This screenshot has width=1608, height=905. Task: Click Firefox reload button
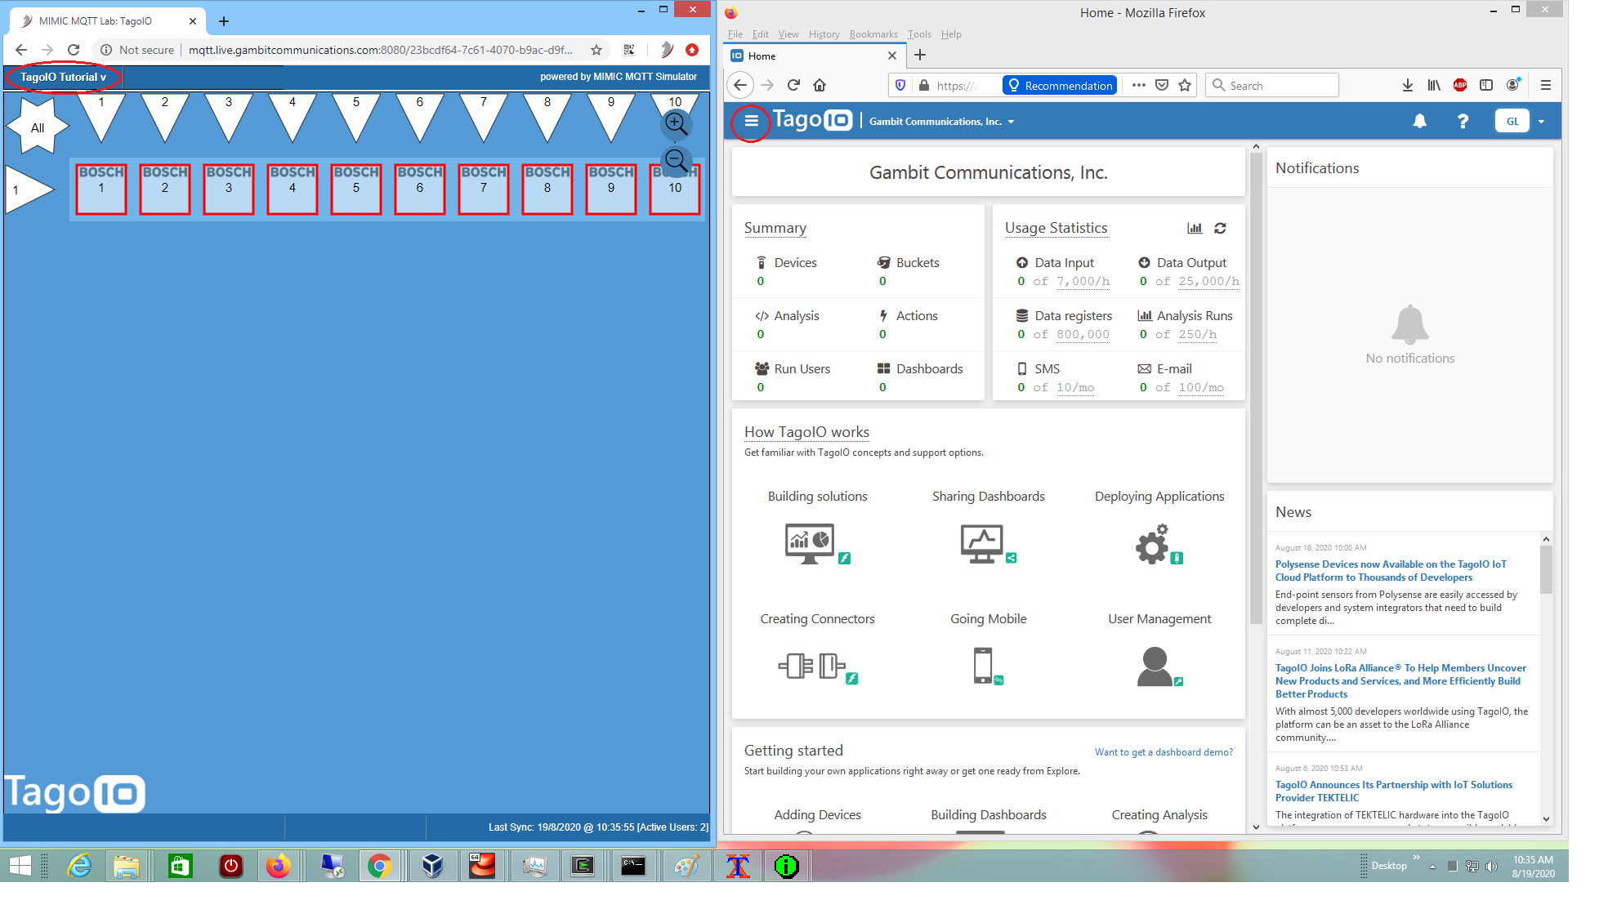793,85
